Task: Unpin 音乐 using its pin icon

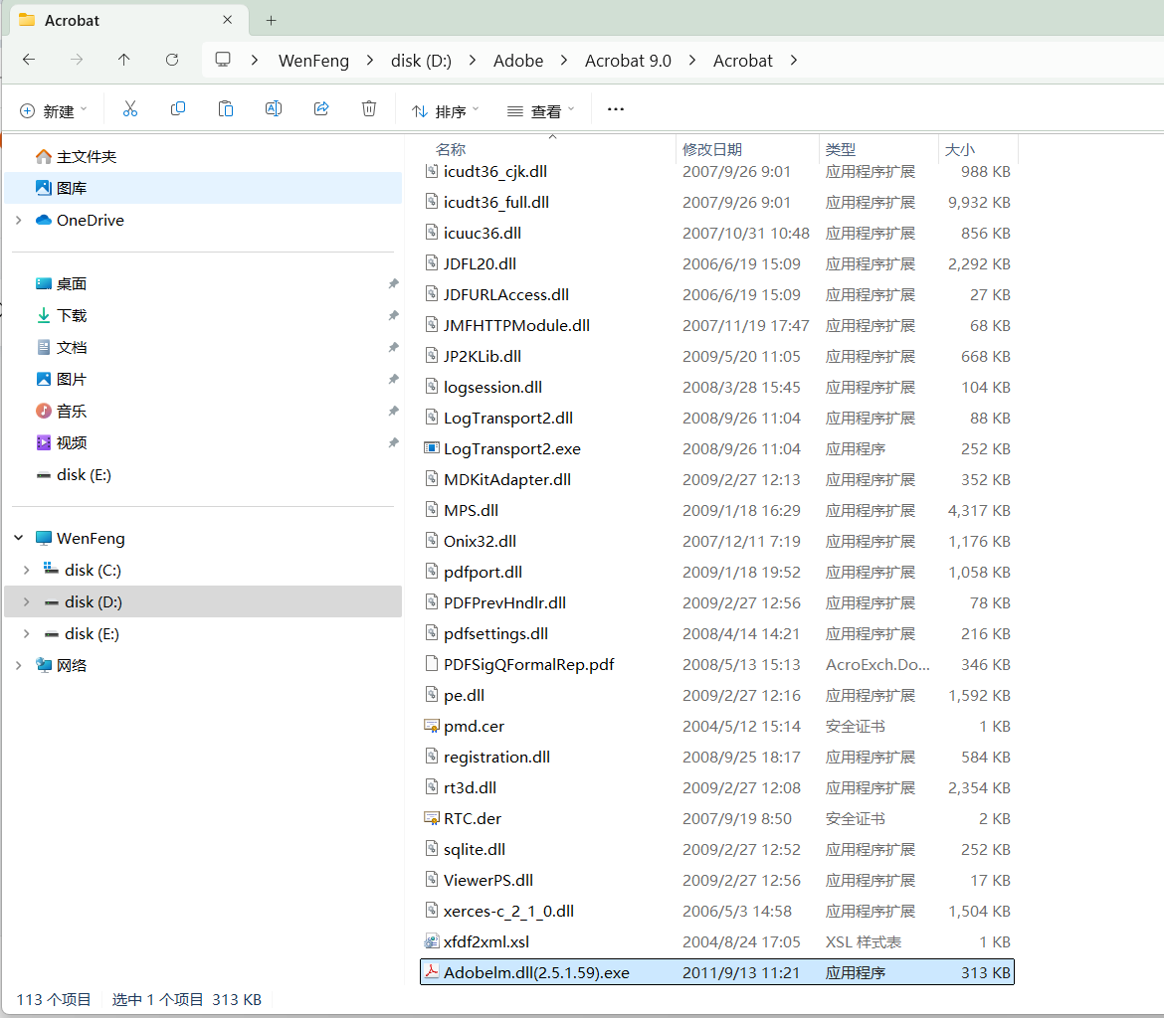Action: (393, 411)
